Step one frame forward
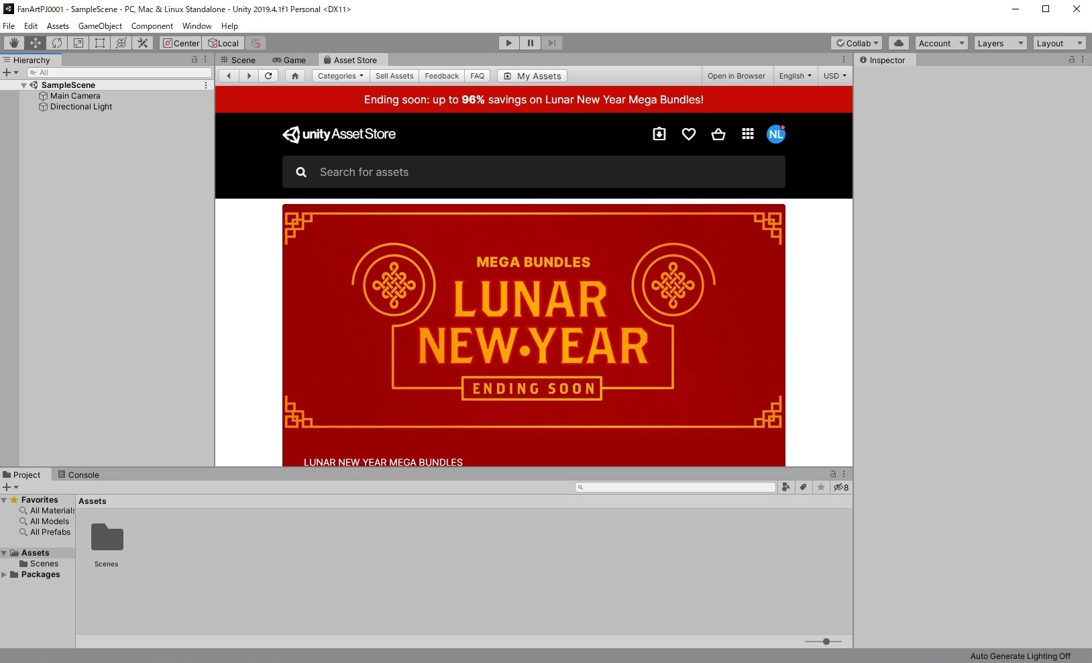1092x663 pixels. pos(551,43)
